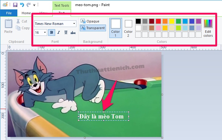Open the font size 16 dropdown
The width and height of the screenshot is (222, 140).
[x=45, y=32]
